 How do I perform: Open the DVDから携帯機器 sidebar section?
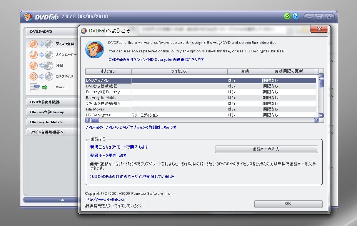coord(52,102)
